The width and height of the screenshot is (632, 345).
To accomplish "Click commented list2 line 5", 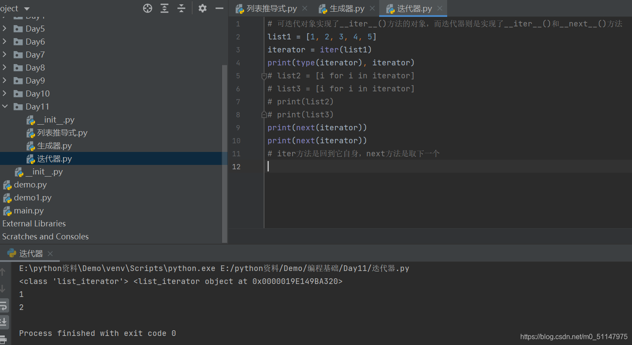I will 341,76.
